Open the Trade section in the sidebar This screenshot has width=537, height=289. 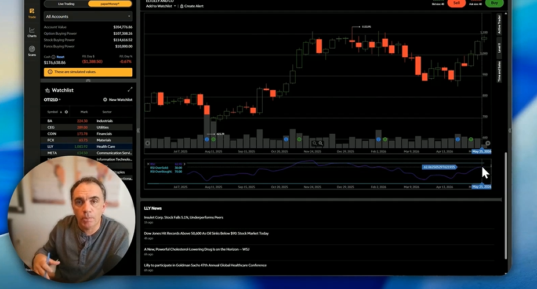[x=32, y=13]
